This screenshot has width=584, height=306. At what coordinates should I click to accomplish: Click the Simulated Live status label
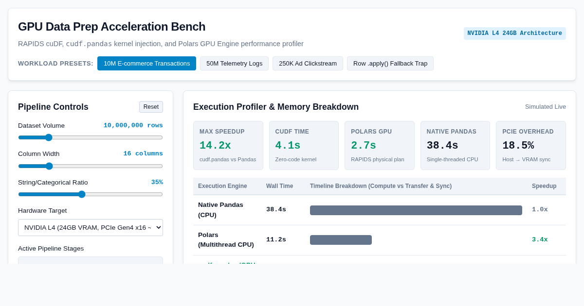tap(546, 107)
